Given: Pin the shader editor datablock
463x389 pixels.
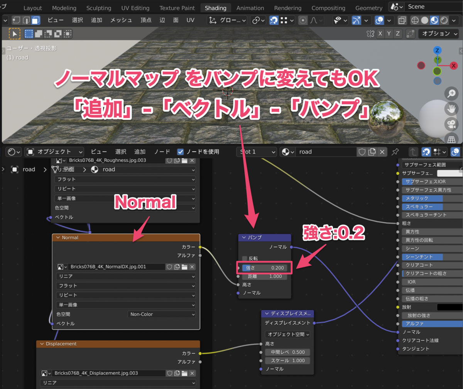Looking at the screenshot, I should 395,152.
